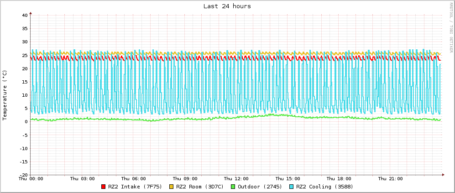Click the 'Thu 12:00' time axis label
The width and height of the screenshot is (455, 193).
(x=236, y=178)
